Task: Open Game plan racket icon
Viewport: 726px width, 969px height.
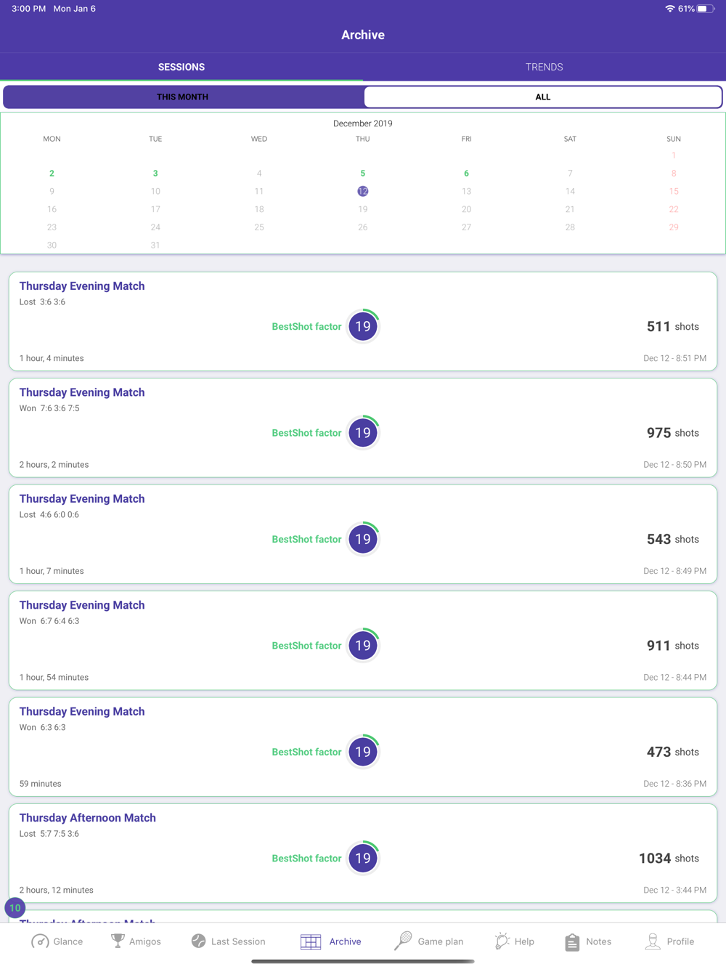Action: [403, 941]
